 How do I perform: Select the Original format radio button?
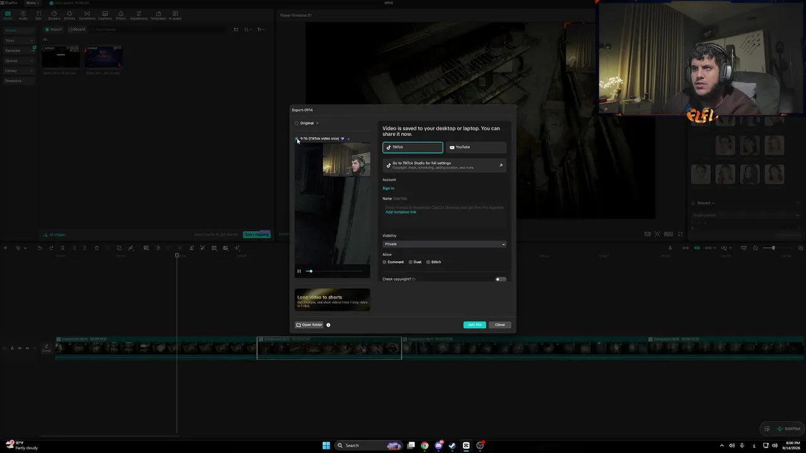pos(297,123)
